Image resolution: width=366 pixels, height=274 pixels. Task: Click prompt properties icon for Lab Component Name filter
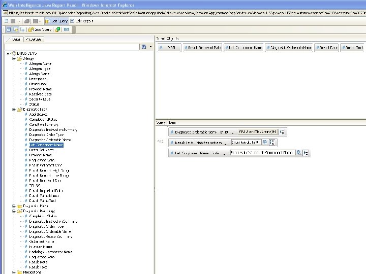[299, 153]
